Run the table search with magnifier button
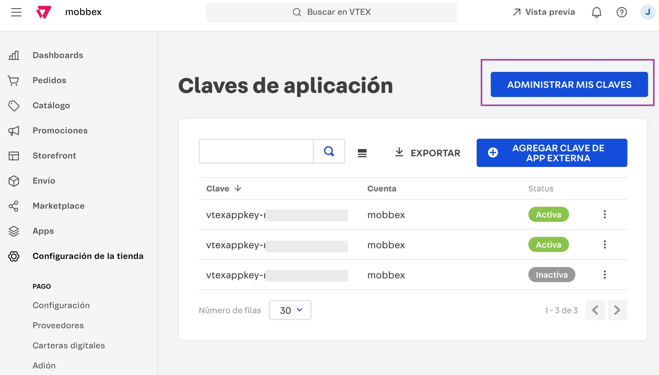Image resolution: width=659 pixels, height=375 pixels. tap(329, 151)
